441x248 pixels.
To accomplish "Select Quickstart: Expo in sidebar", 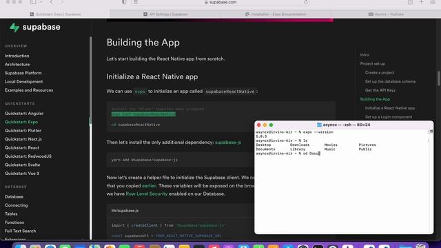I will point(21,122).
